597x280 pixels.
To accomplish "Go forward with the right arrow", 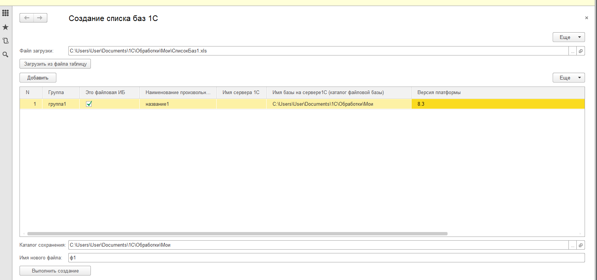I will point(40,18).
